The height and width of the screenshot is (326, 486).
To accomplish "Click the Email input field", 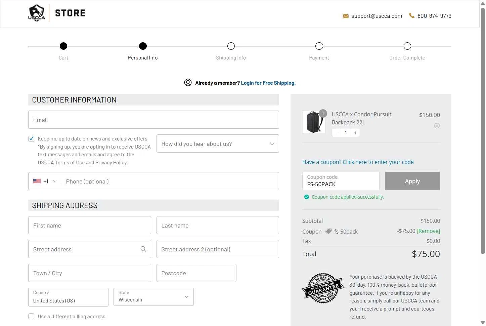I will click(153, 120).
